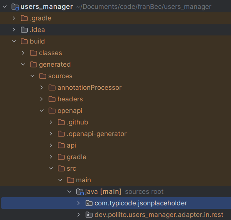Collapse the users_manager project root
This screenshot has height=220, width=231.
click(x=5, y=7)
